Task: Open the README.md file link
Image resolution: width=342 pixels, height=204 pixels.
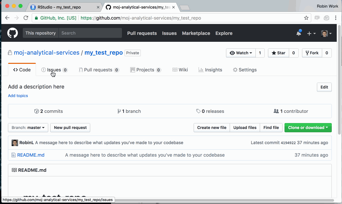Action: pyautogui.click(x=31, y=155)
